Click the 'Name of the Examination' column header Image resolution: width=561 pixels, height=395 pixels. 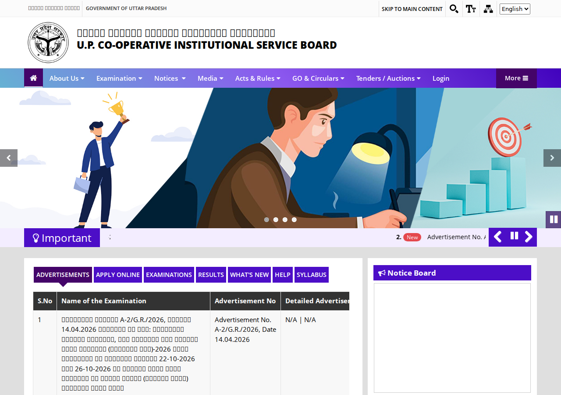click(133, 301)
